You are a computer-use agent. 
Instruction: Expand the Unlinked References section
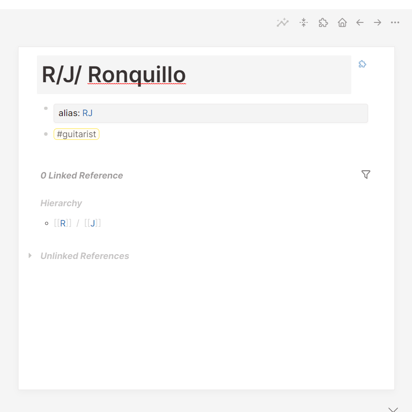point(30,255)
